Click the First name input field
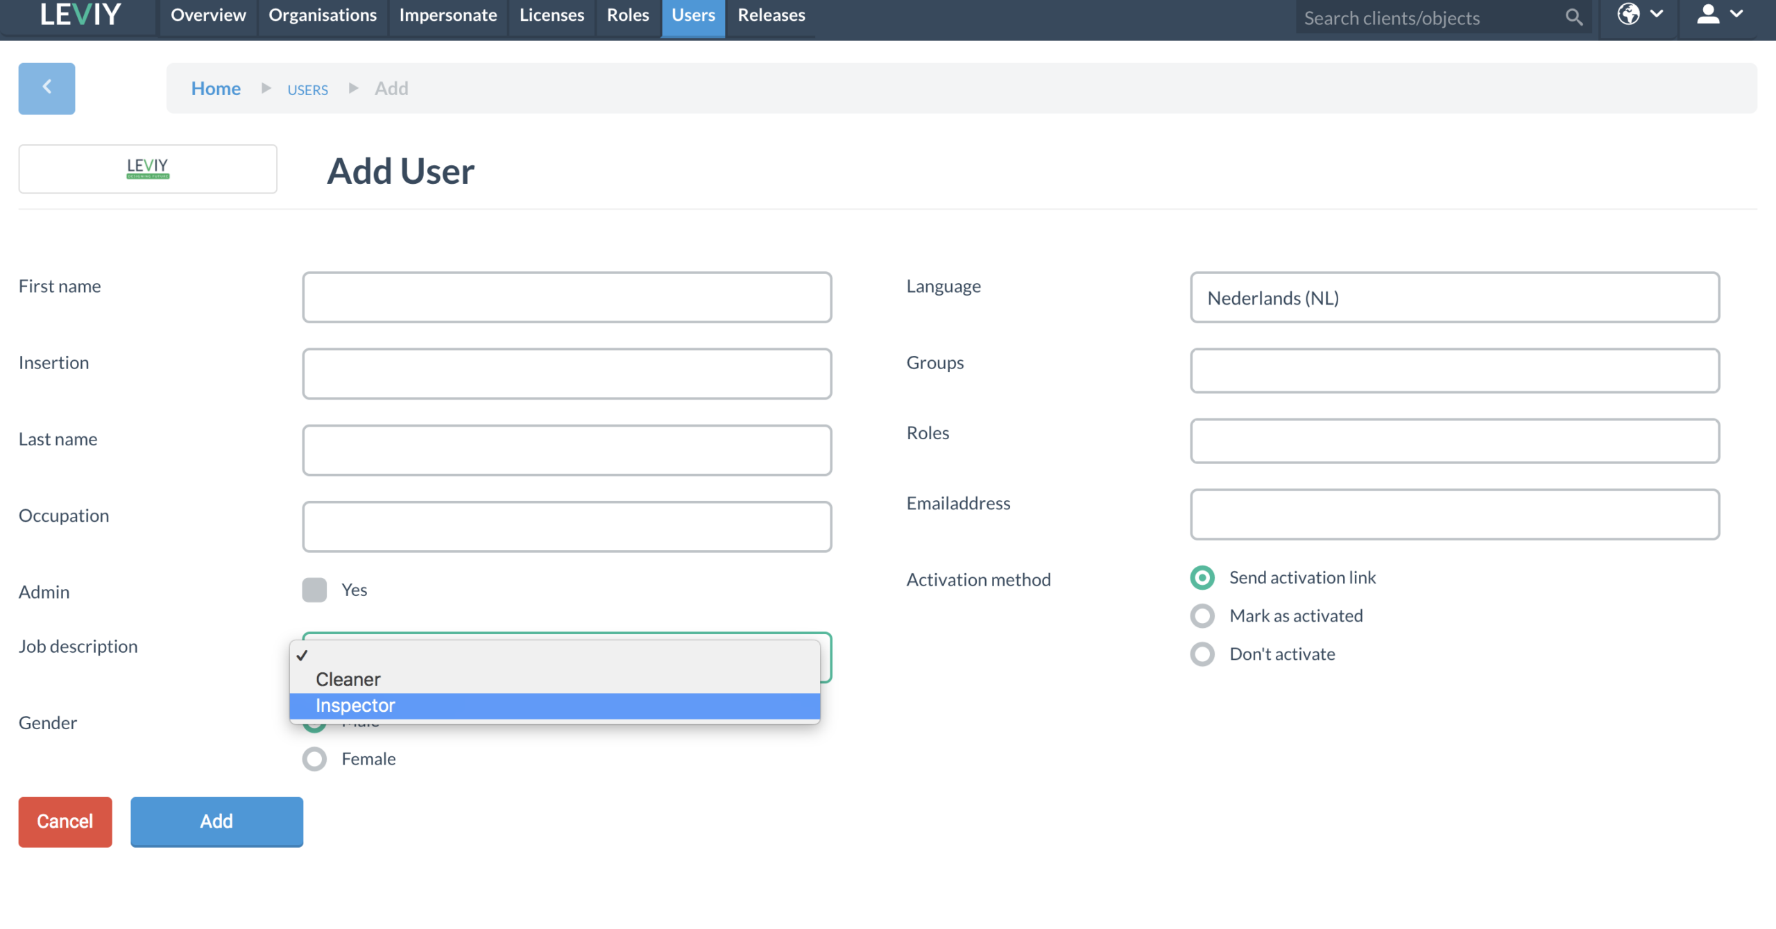The image size is (1776, 929). pyautogui.click(x=567, y=297)
